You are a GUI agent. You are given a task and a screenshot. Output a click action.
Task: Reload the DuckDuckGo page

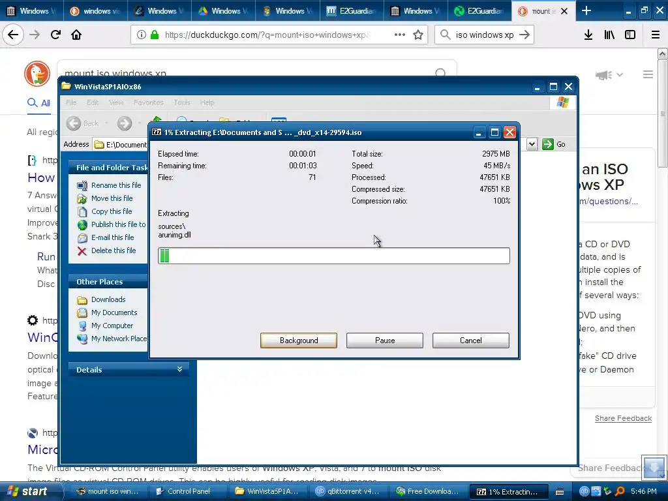point(55,35)
